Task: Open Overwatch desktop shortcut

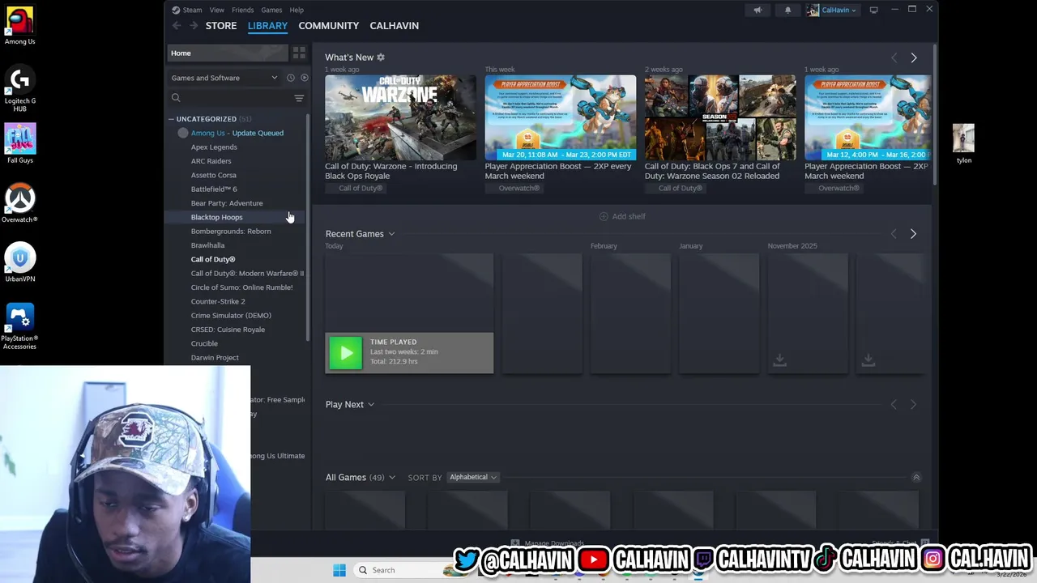Action: pyautogui.click(x=19, y=203)
